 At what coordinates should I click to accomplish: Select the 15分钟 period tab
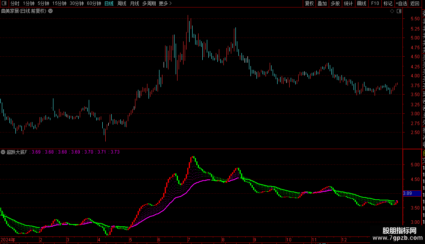pyautogui.click(x=59, y=3)
